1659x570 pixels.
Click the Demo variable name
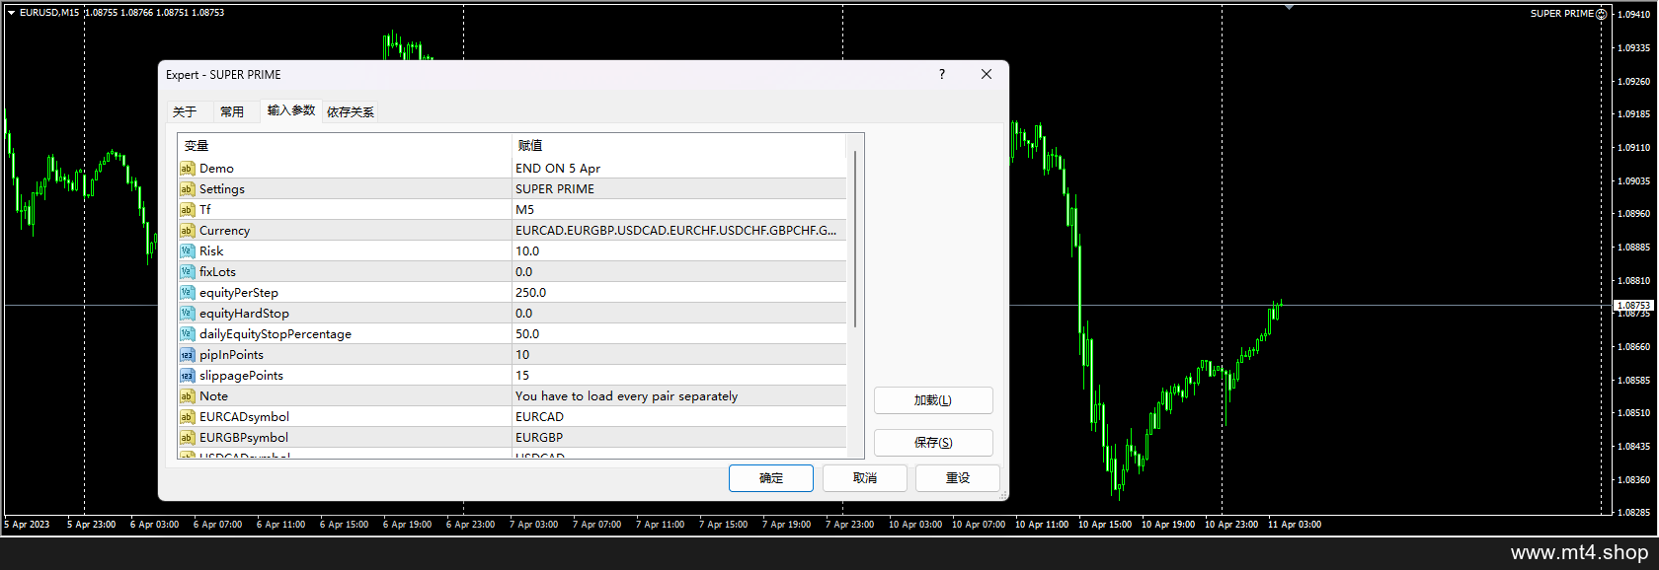point(216,169)
